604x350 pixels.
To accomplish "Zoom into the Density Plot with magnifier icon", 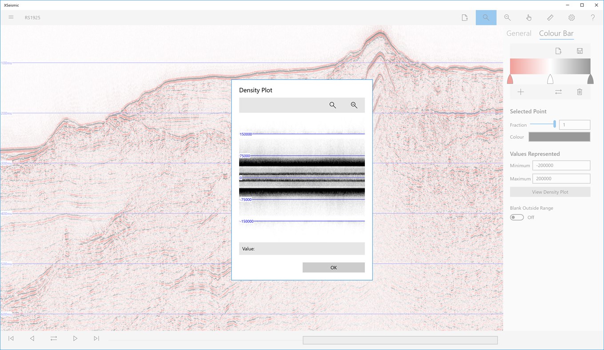I will [332, 105].
